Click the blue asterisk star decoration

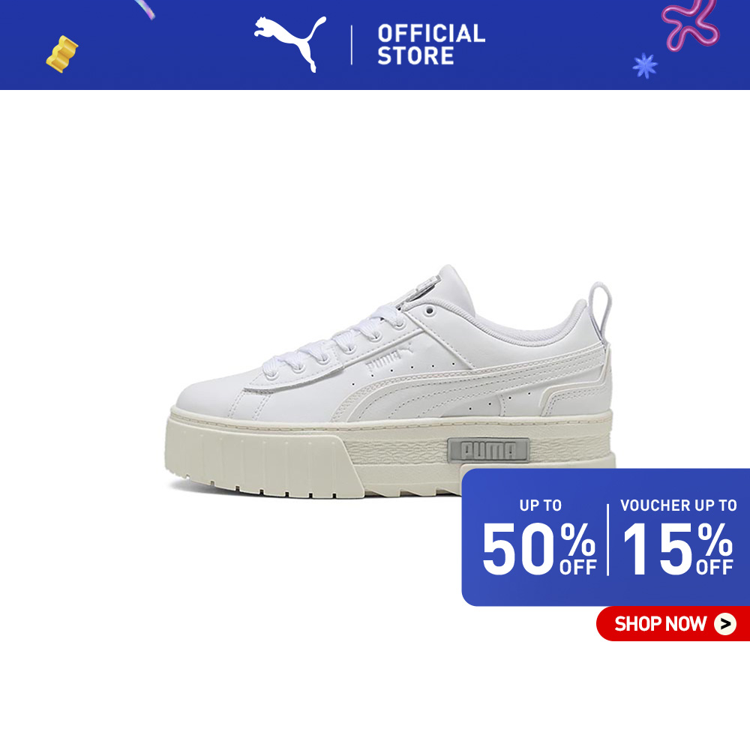(645, 65)
